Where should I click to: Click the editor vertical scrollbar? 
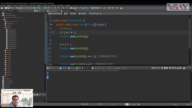(x=190, y=40)
